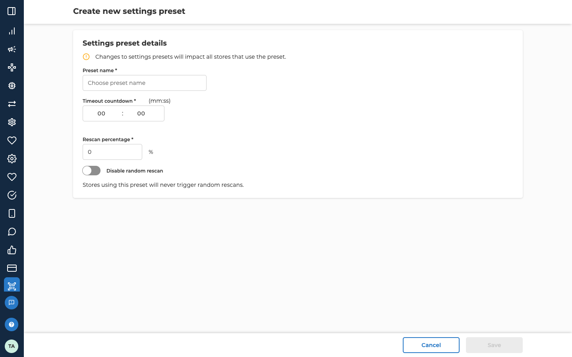Click the "Rescan percentage *" label
572x357 pixels.
pos(108,139)
